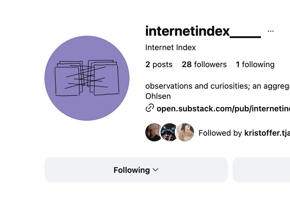
Task: Click the word Ohlsen in bio
Action: pyautogui.click(x=158, y=96)
